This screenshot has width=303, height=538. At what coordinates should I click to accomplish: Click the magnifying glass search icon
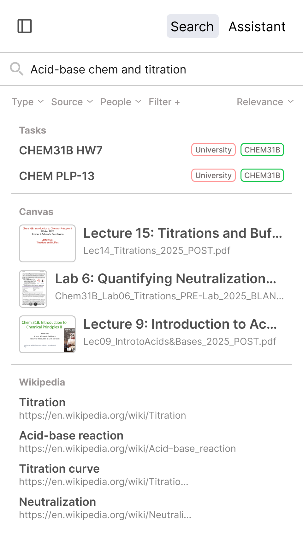tap(16, 69)
